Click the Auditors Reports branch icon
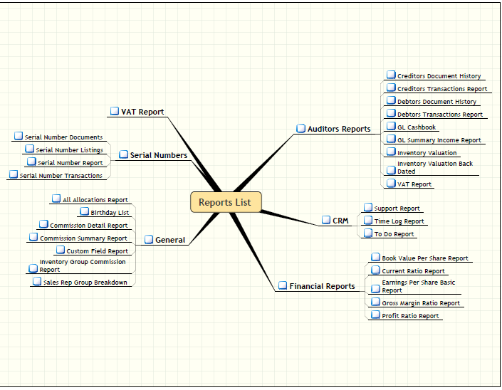This screenshot has height=390, width=502. point(300,128)
